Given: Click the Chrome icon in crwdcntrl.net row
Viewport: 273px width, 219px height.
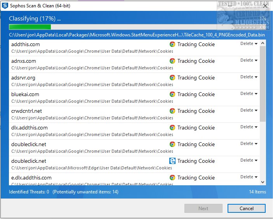Looking at the screenshot, I should pyautogui.click(x=172, y=111).
